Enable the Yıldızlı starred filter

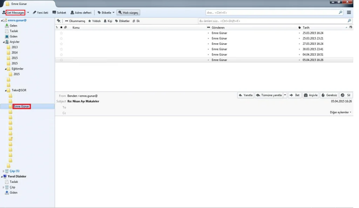[94, 21]
